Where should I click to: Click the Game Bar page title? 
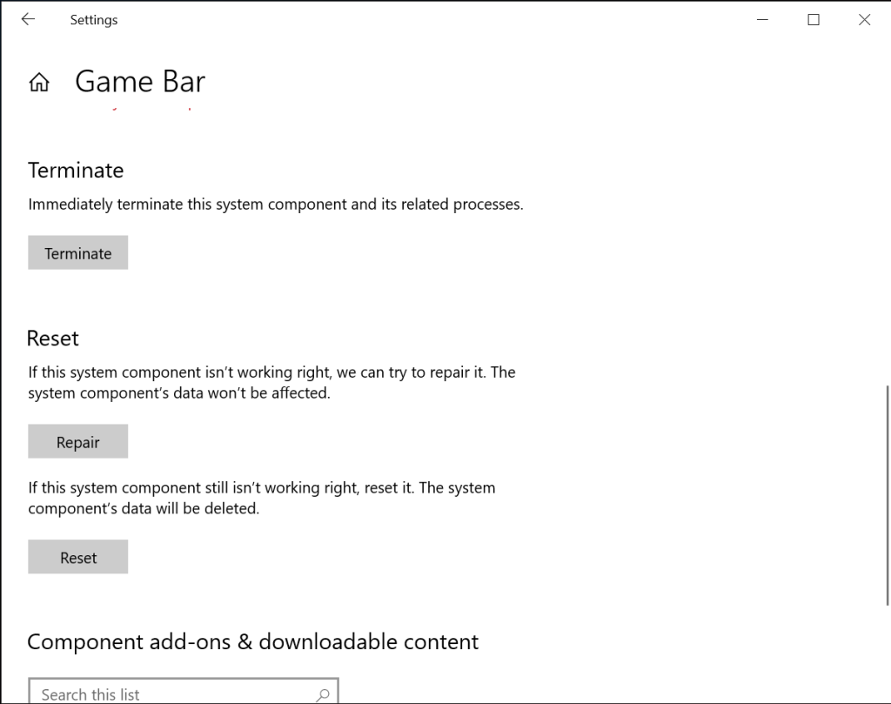point(140,81)
